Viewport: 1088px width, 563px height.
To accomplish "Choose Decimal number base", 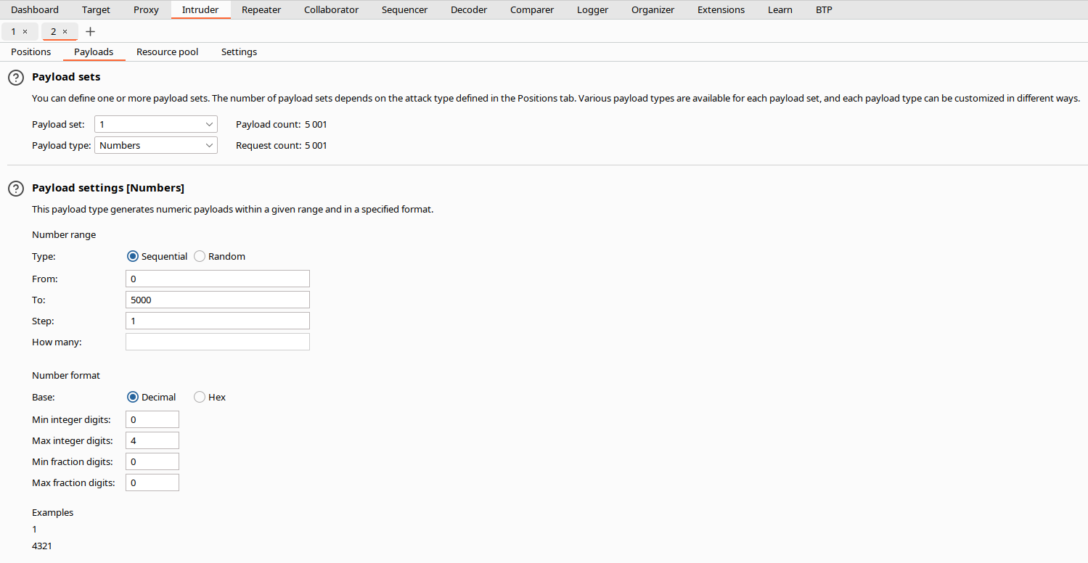I will click(133, 398).
